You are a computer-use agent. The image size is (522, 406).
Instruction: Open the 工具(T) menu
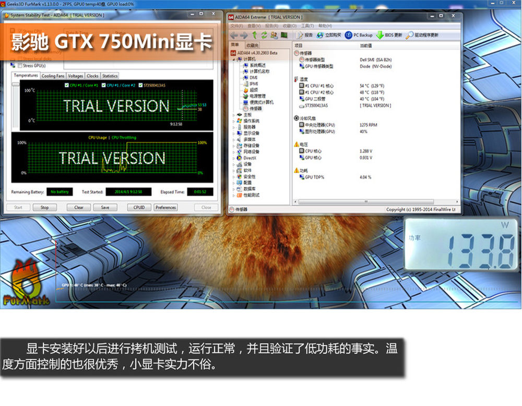[307, 26]
